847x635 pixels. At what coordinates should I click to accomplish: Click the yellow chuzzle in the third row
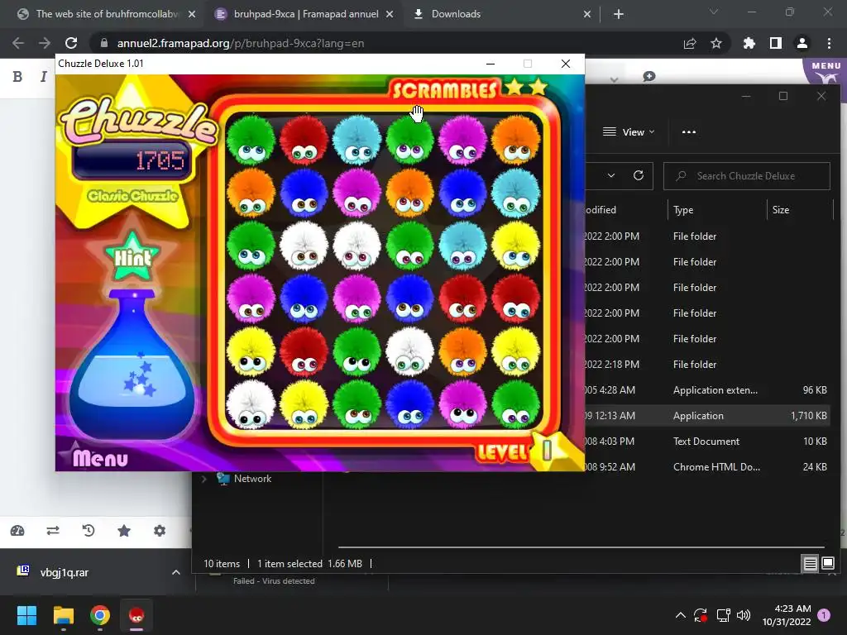[x=516, y=246]
